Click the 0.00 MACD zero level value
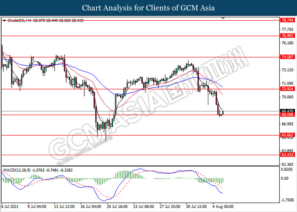 tap(285, 179)
